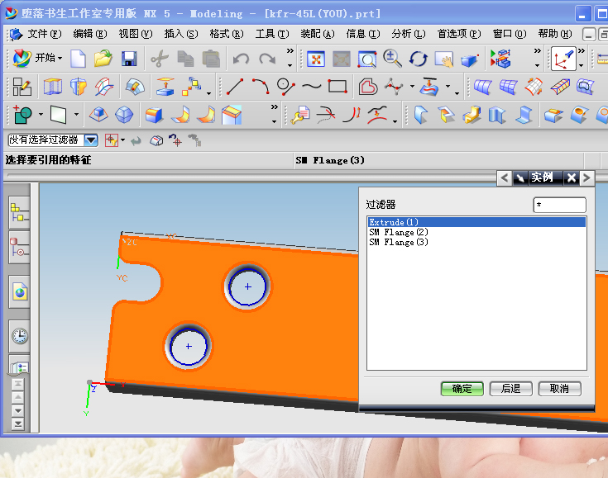Open the 文件(F) menu
The width and height of the screenshot is (608, 478).
point(44,34)
